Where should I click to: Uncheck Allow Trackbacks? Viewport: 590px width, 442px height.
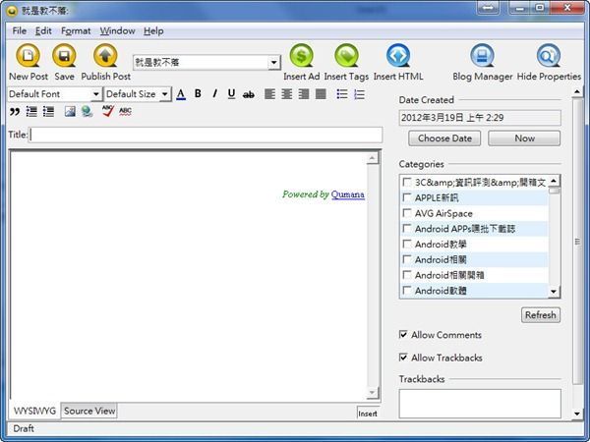tap(403, 358)
